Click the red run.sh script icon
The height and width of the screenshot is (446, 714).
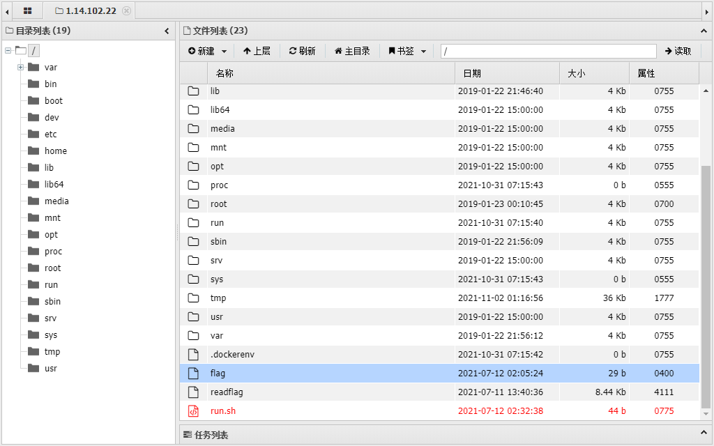194,411
